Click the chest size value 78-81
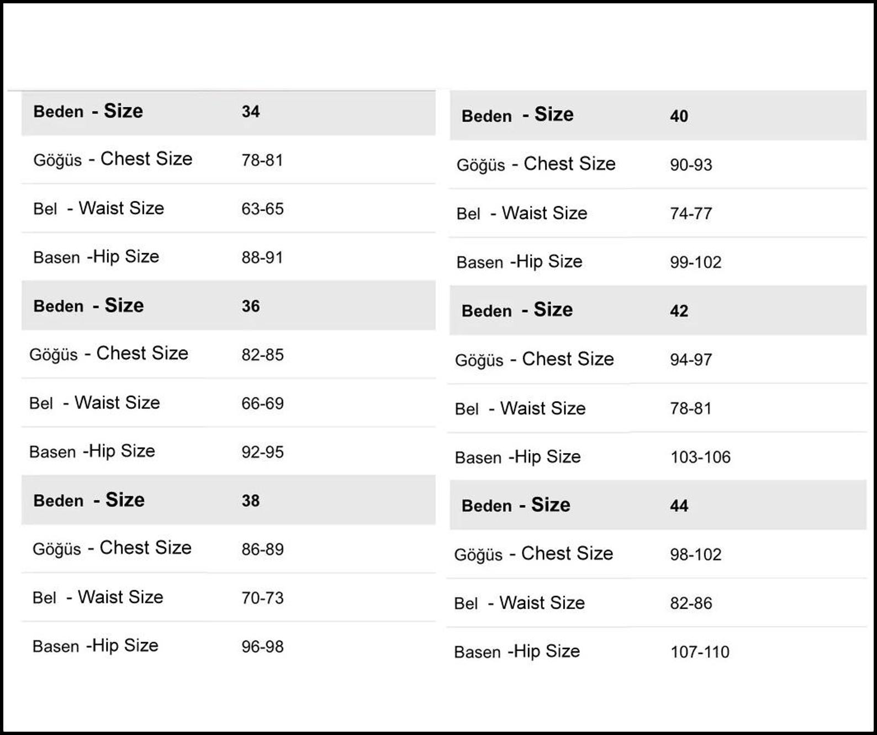The height and width of the screenshot is (735, 877). (262, 160)
